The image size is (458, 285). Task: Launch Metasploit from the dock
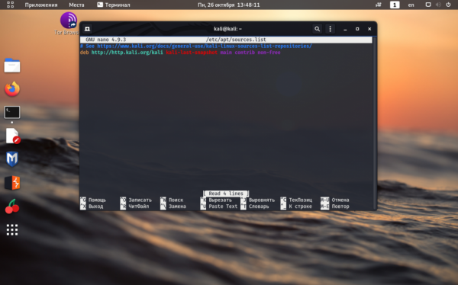(x=12, y=159)
